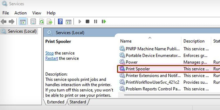Open the blue Help question-mark icon

pos(60,22)
